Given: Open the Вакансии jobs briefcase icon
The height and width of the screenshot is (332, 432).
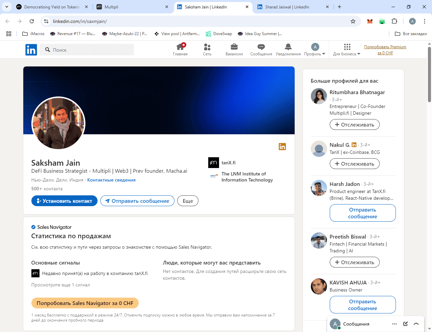Looking at the screenshot, I should [x=234, y=50].
